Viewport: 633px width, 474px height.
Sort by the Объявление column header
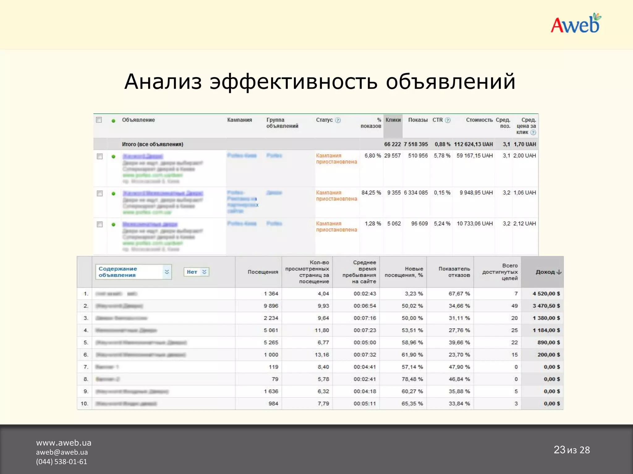(138, 120)
